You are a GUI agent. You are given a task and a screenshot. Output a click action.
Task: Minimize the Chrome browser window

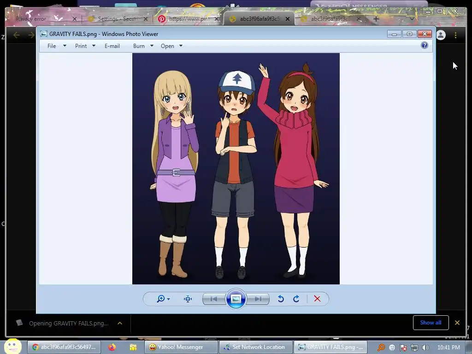click(x=428, y=12)
